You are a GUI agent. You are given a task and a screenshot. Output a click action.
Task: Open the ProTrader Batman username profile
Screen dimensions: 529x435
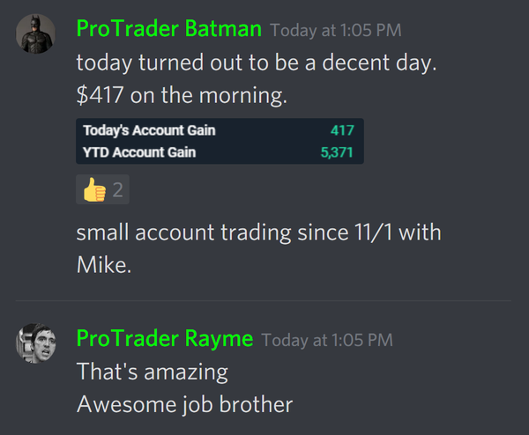168,29
